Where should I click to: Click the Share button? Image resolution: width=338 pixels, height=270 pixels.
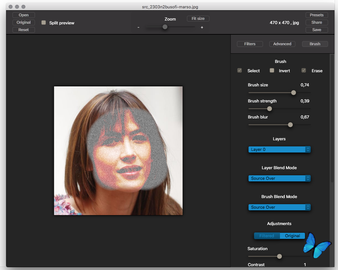coord(317,22)
